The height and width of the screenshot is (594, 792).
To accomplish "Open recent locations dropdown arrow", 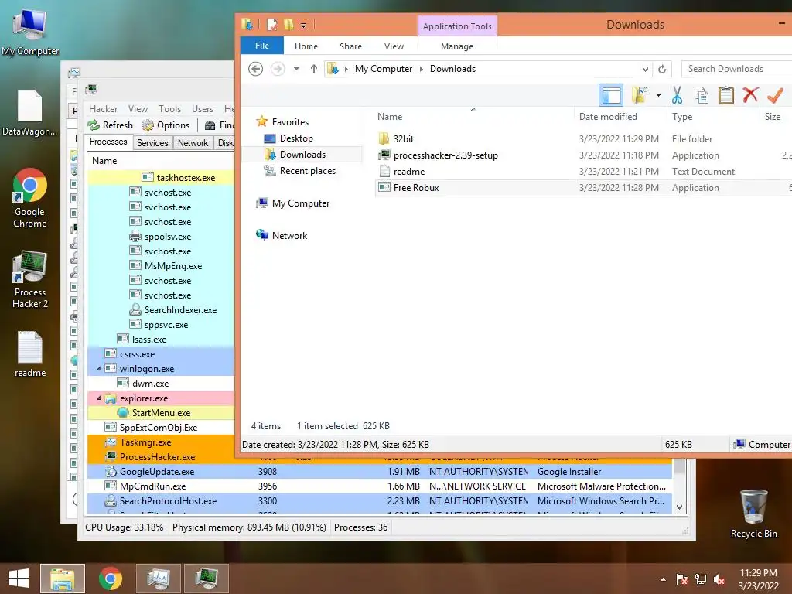I will coord(296,69).
